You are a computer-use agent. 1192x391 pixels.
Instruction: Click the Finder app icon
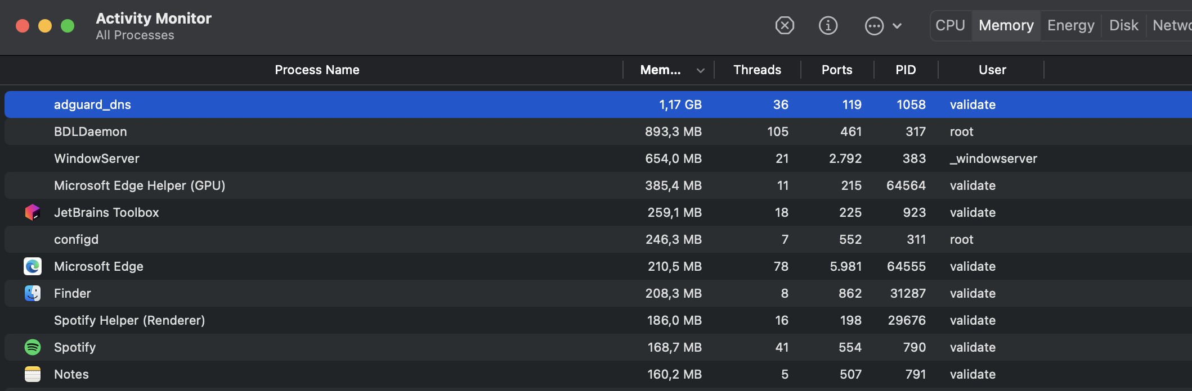coord(33,293)
